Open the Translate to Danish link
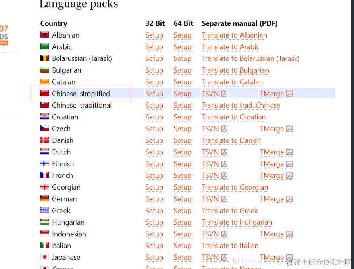This screenshot has width=354, height=269. [231, 140]
